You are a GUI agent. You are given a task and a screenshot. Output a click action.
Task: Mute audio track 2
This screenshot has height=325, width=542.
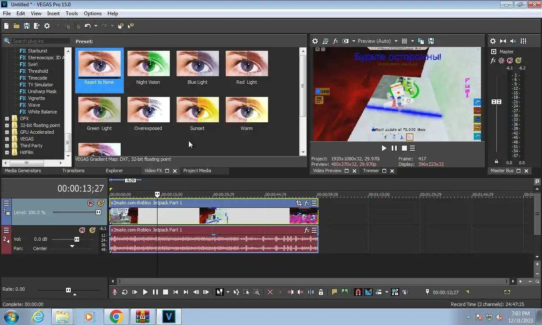[x=82, y=230]
